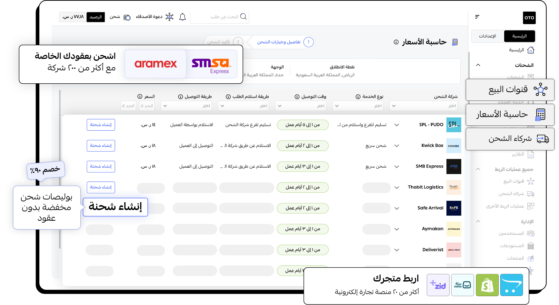The image size is (559, 305).
Task: Click info icon next to السعر
Action: point(140,97)
